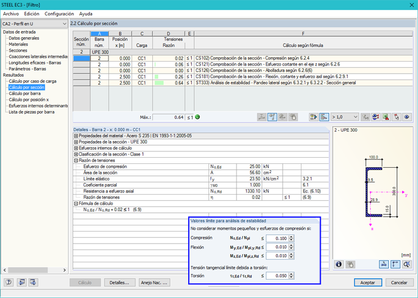Expand Propiedades del material row
418x298 pixels.
click(76, 136)
